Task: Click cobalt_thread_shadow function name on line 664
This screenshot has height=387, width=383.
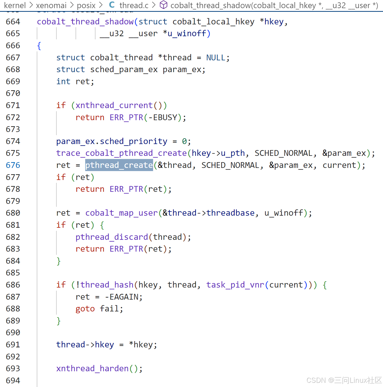Action: [x=85, y=22]
